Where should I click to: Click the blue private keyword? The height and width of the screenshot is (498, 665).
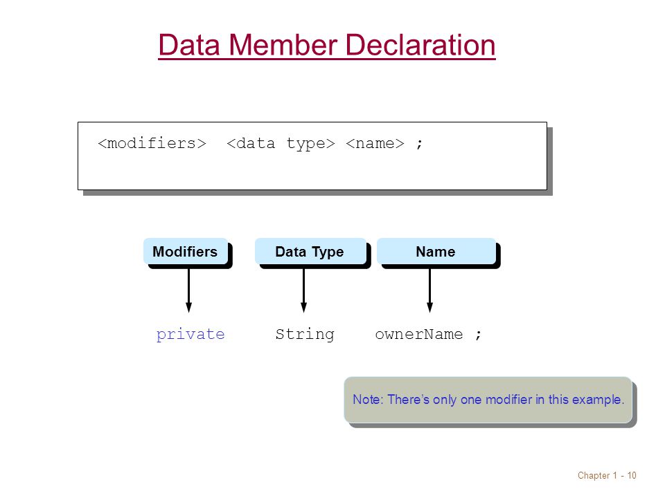point(190,335)
